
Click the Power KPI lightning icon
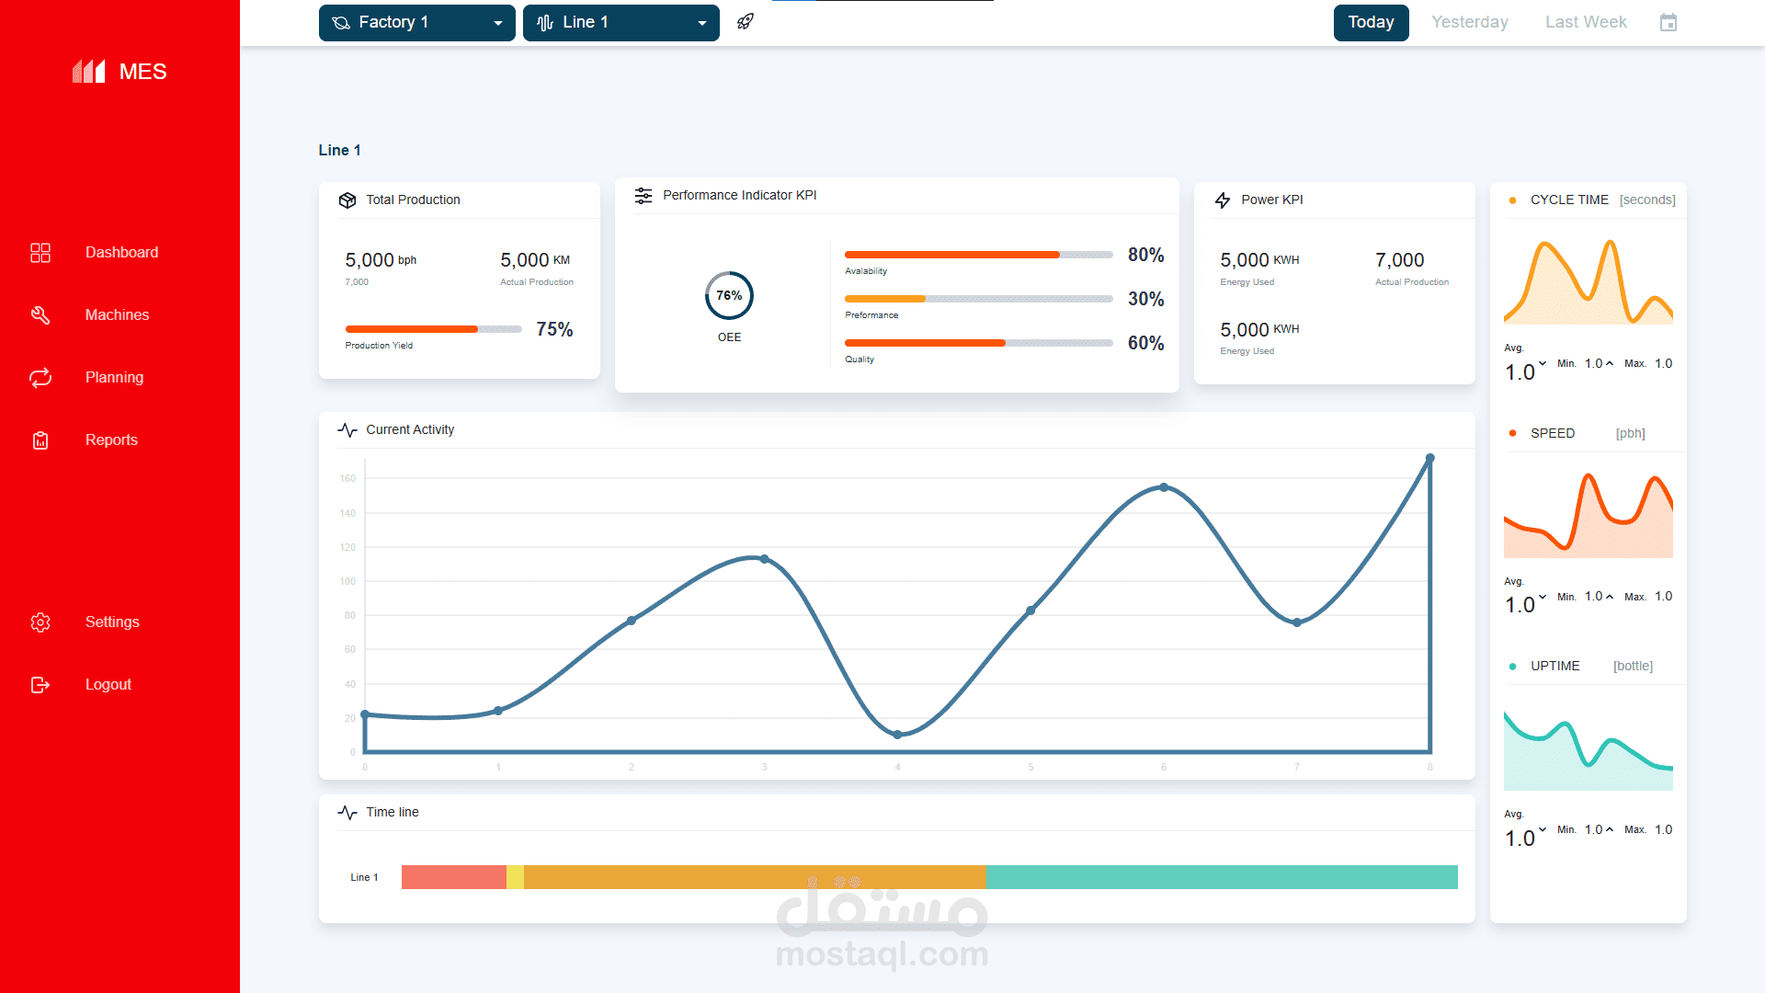[x=1223, y=200]
